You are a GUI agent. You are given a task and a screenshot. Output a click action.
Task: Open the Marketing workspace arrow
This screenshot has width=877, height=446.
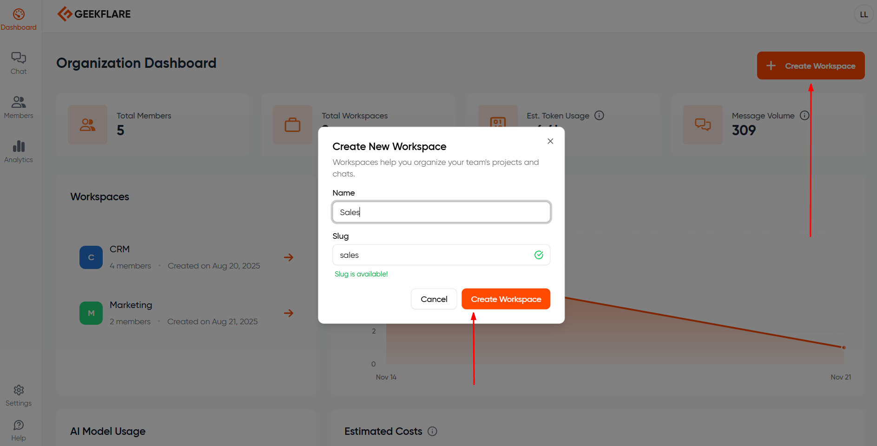[289, 313]
